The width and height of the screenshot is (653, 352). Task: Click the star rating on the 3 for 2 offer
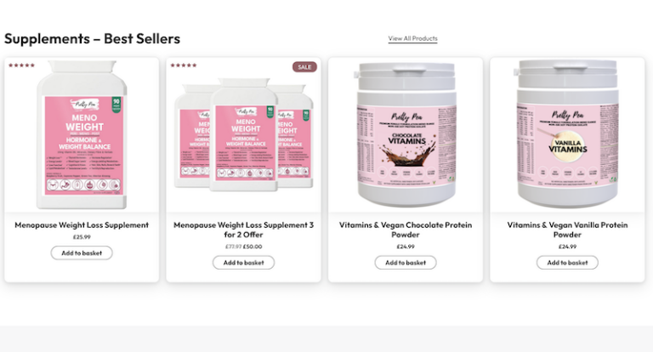[184, 65]
